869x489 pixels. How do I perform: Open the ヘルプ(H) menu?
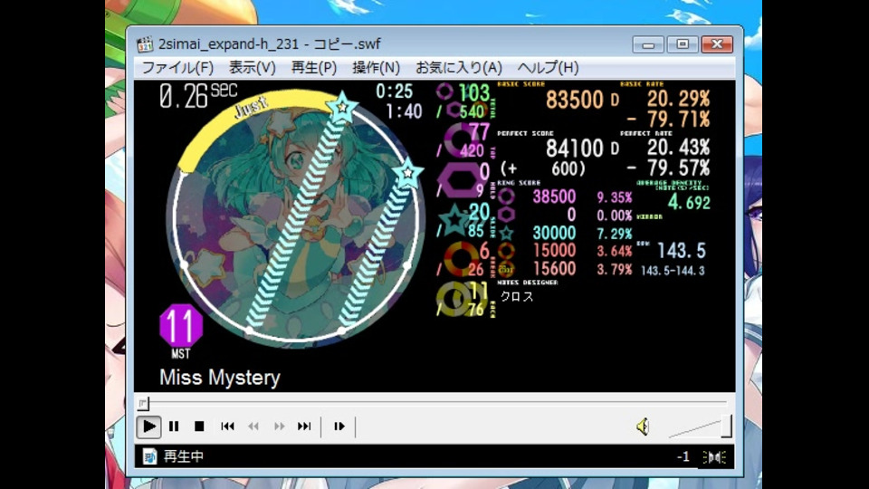548,68
